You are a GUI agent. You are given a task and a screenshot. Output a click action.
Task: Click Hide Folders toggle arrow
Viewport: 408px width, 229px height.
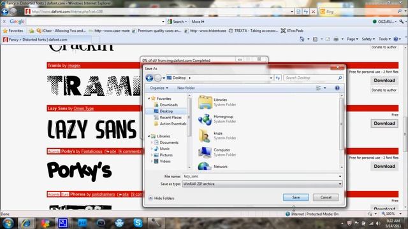point(150,198)
